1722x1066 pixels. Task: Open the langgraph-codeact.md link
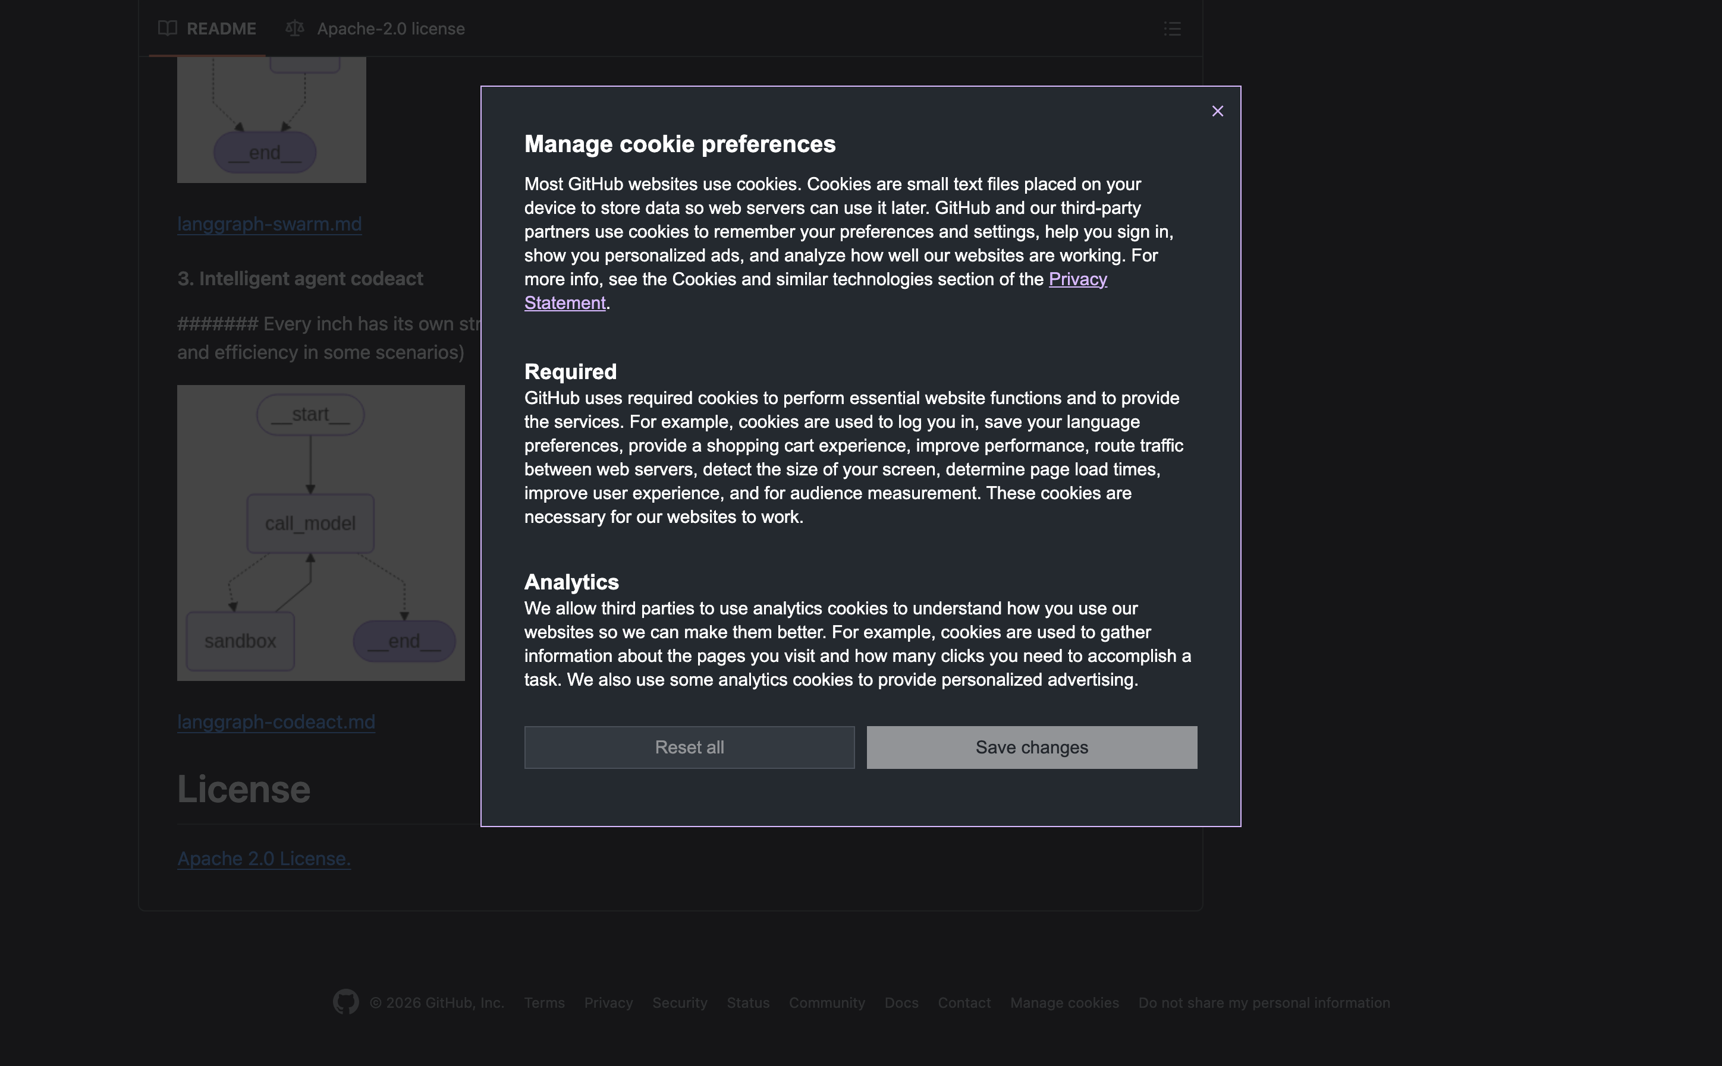pyautogui.click(x=276, y=722)
